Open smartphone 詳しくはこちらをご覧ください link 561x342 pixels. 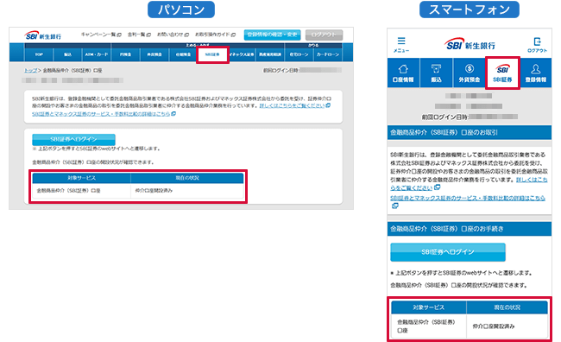[x=469, y=184]
